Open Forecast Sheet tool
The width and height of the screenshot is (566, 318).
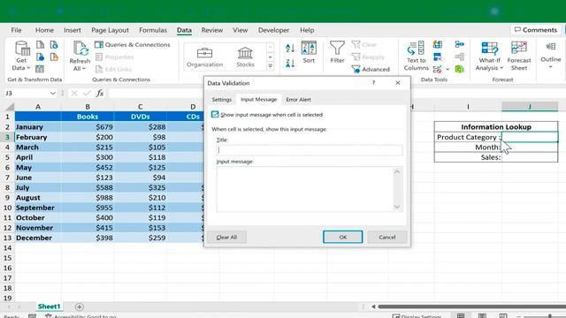pos(519,56)
